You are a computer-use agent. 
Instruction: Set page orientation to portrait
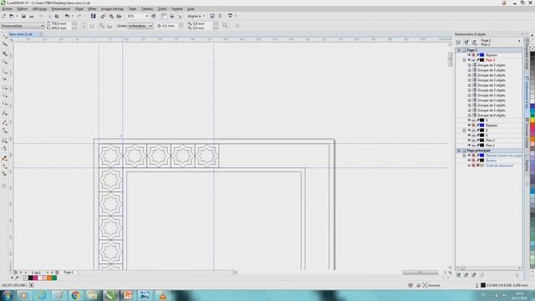click(x=84, y=26)
